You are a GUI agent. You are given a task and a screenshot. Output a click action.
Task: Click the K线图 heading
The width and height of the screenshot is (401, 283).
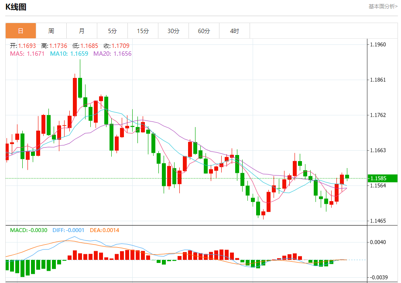(x=16, y=7)
